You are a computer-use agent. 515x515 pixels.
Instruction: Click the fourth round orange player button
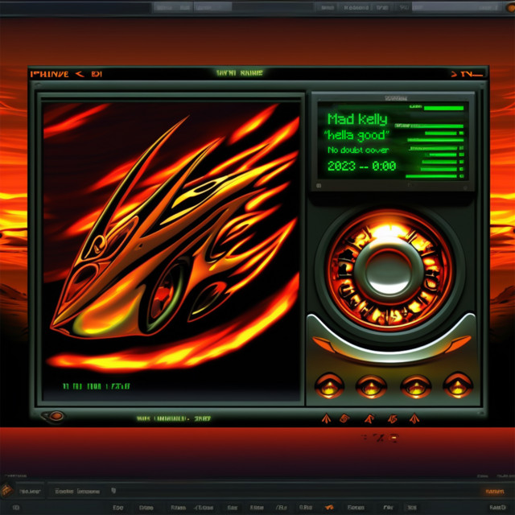pyautogui.click(x=457, y=385)
